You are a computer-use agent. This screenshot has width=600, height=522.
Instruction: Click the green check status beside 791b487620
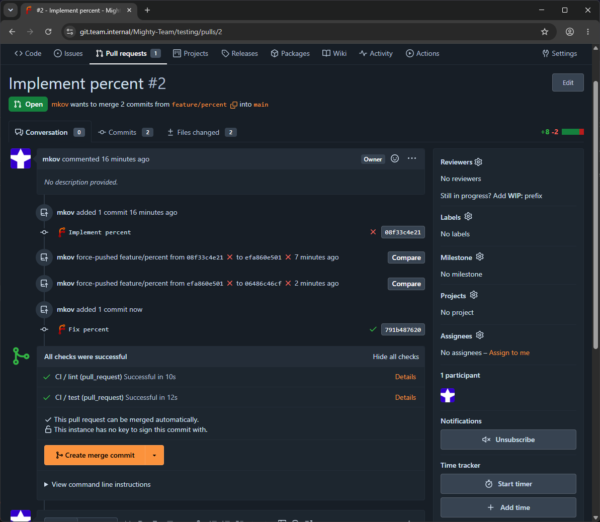point(373,329)
